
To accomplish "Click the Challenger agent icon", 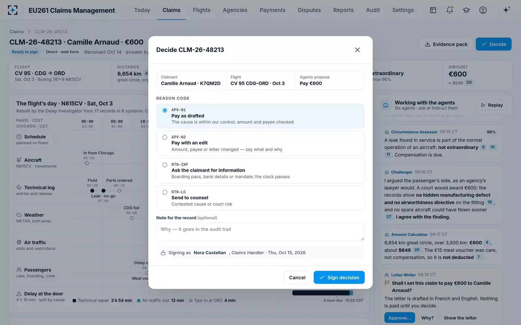I will [x=387, y=172].
